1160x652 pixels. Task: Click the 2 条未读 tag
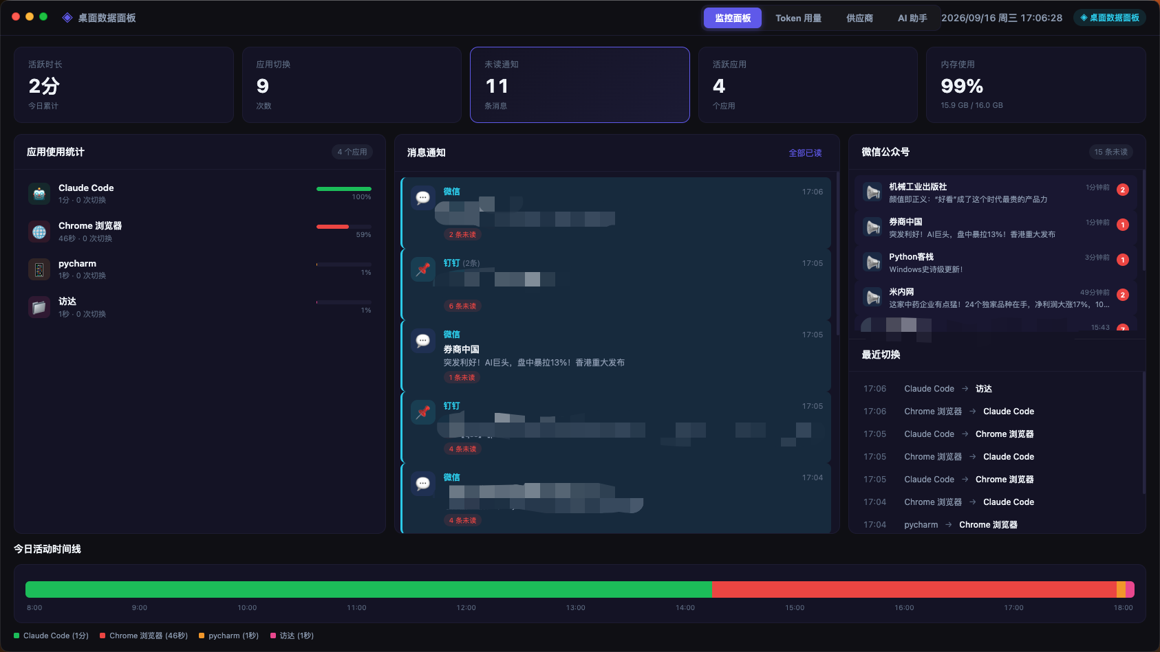[x=462, y=235]
